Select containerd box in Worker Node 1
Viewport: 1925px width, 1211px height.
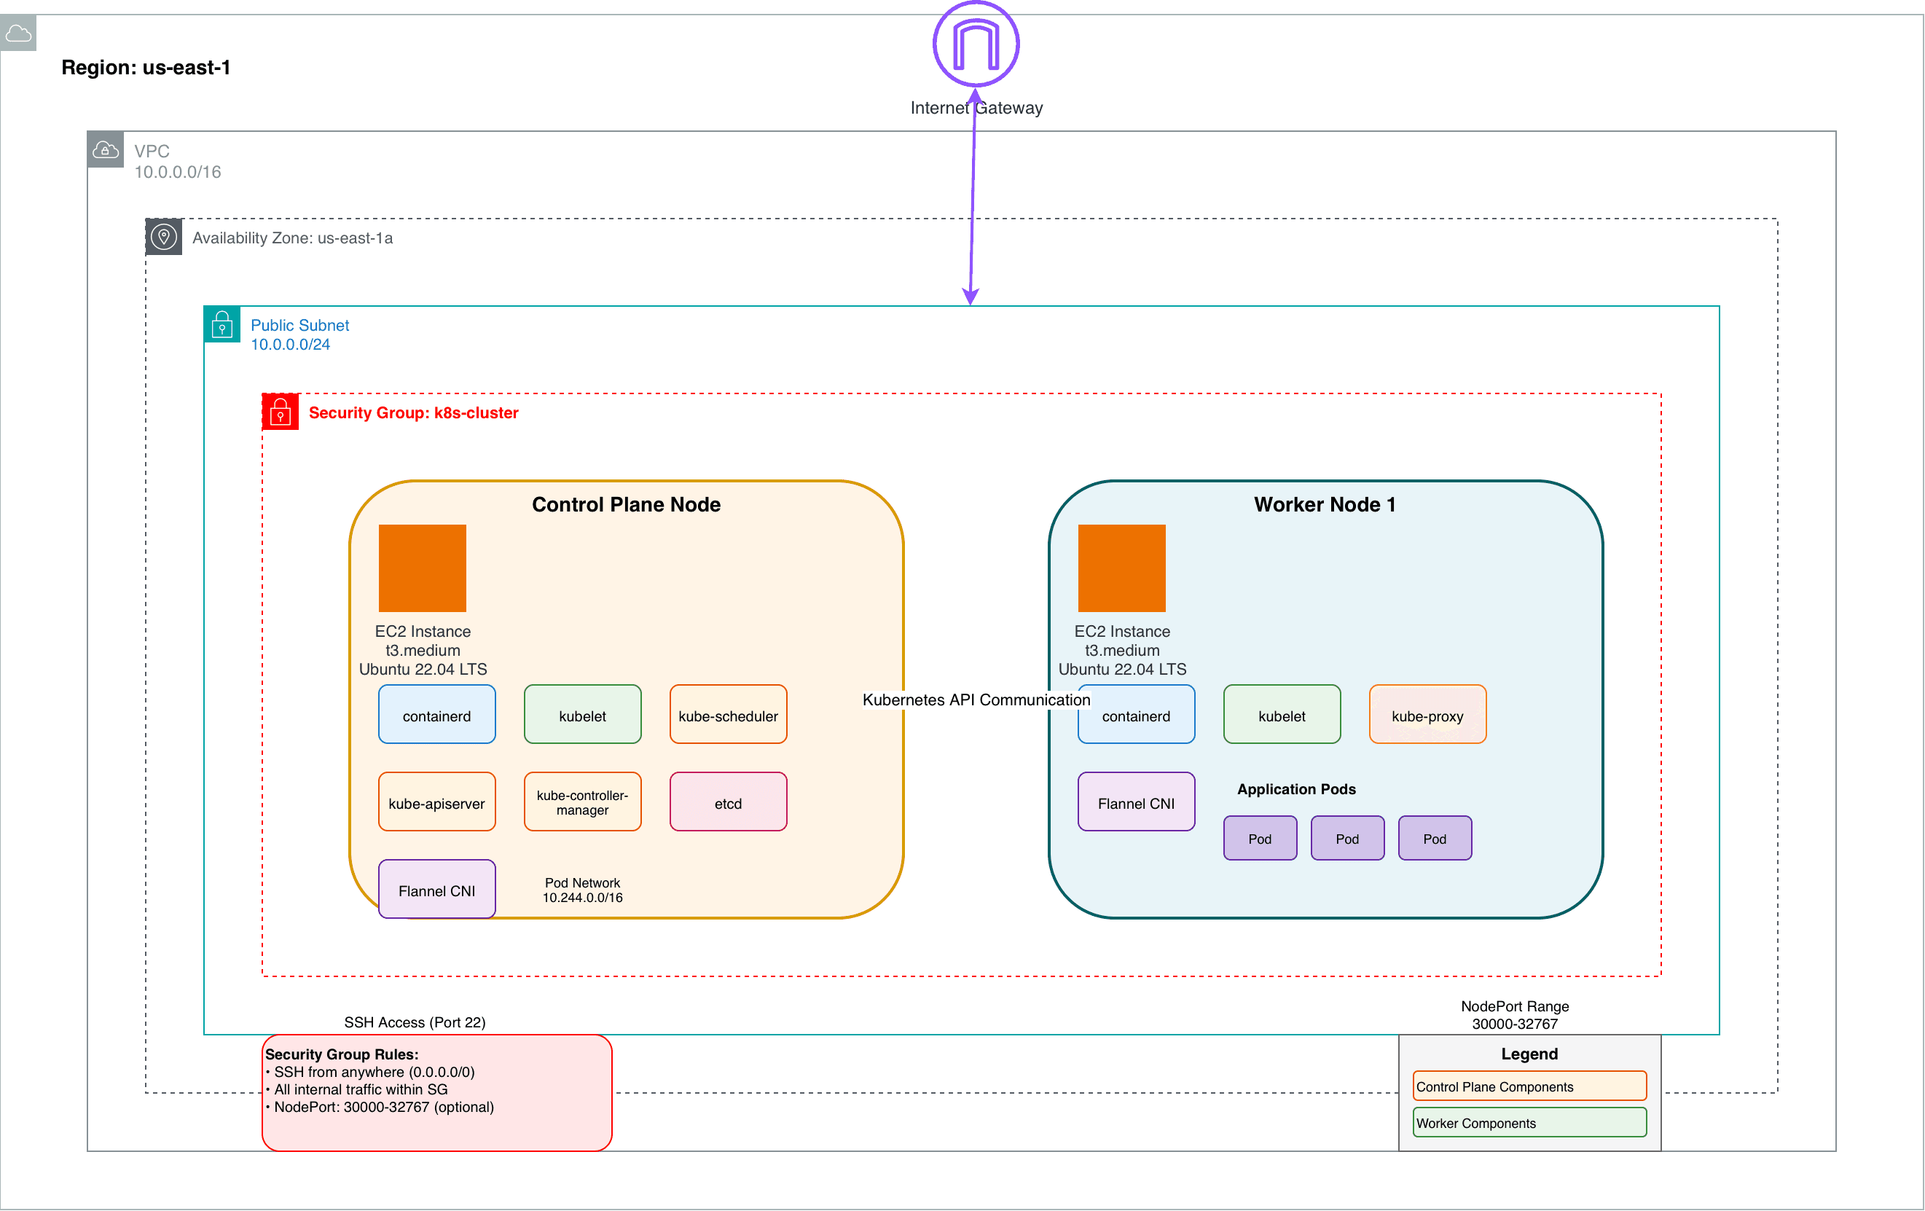point(1137,715)
